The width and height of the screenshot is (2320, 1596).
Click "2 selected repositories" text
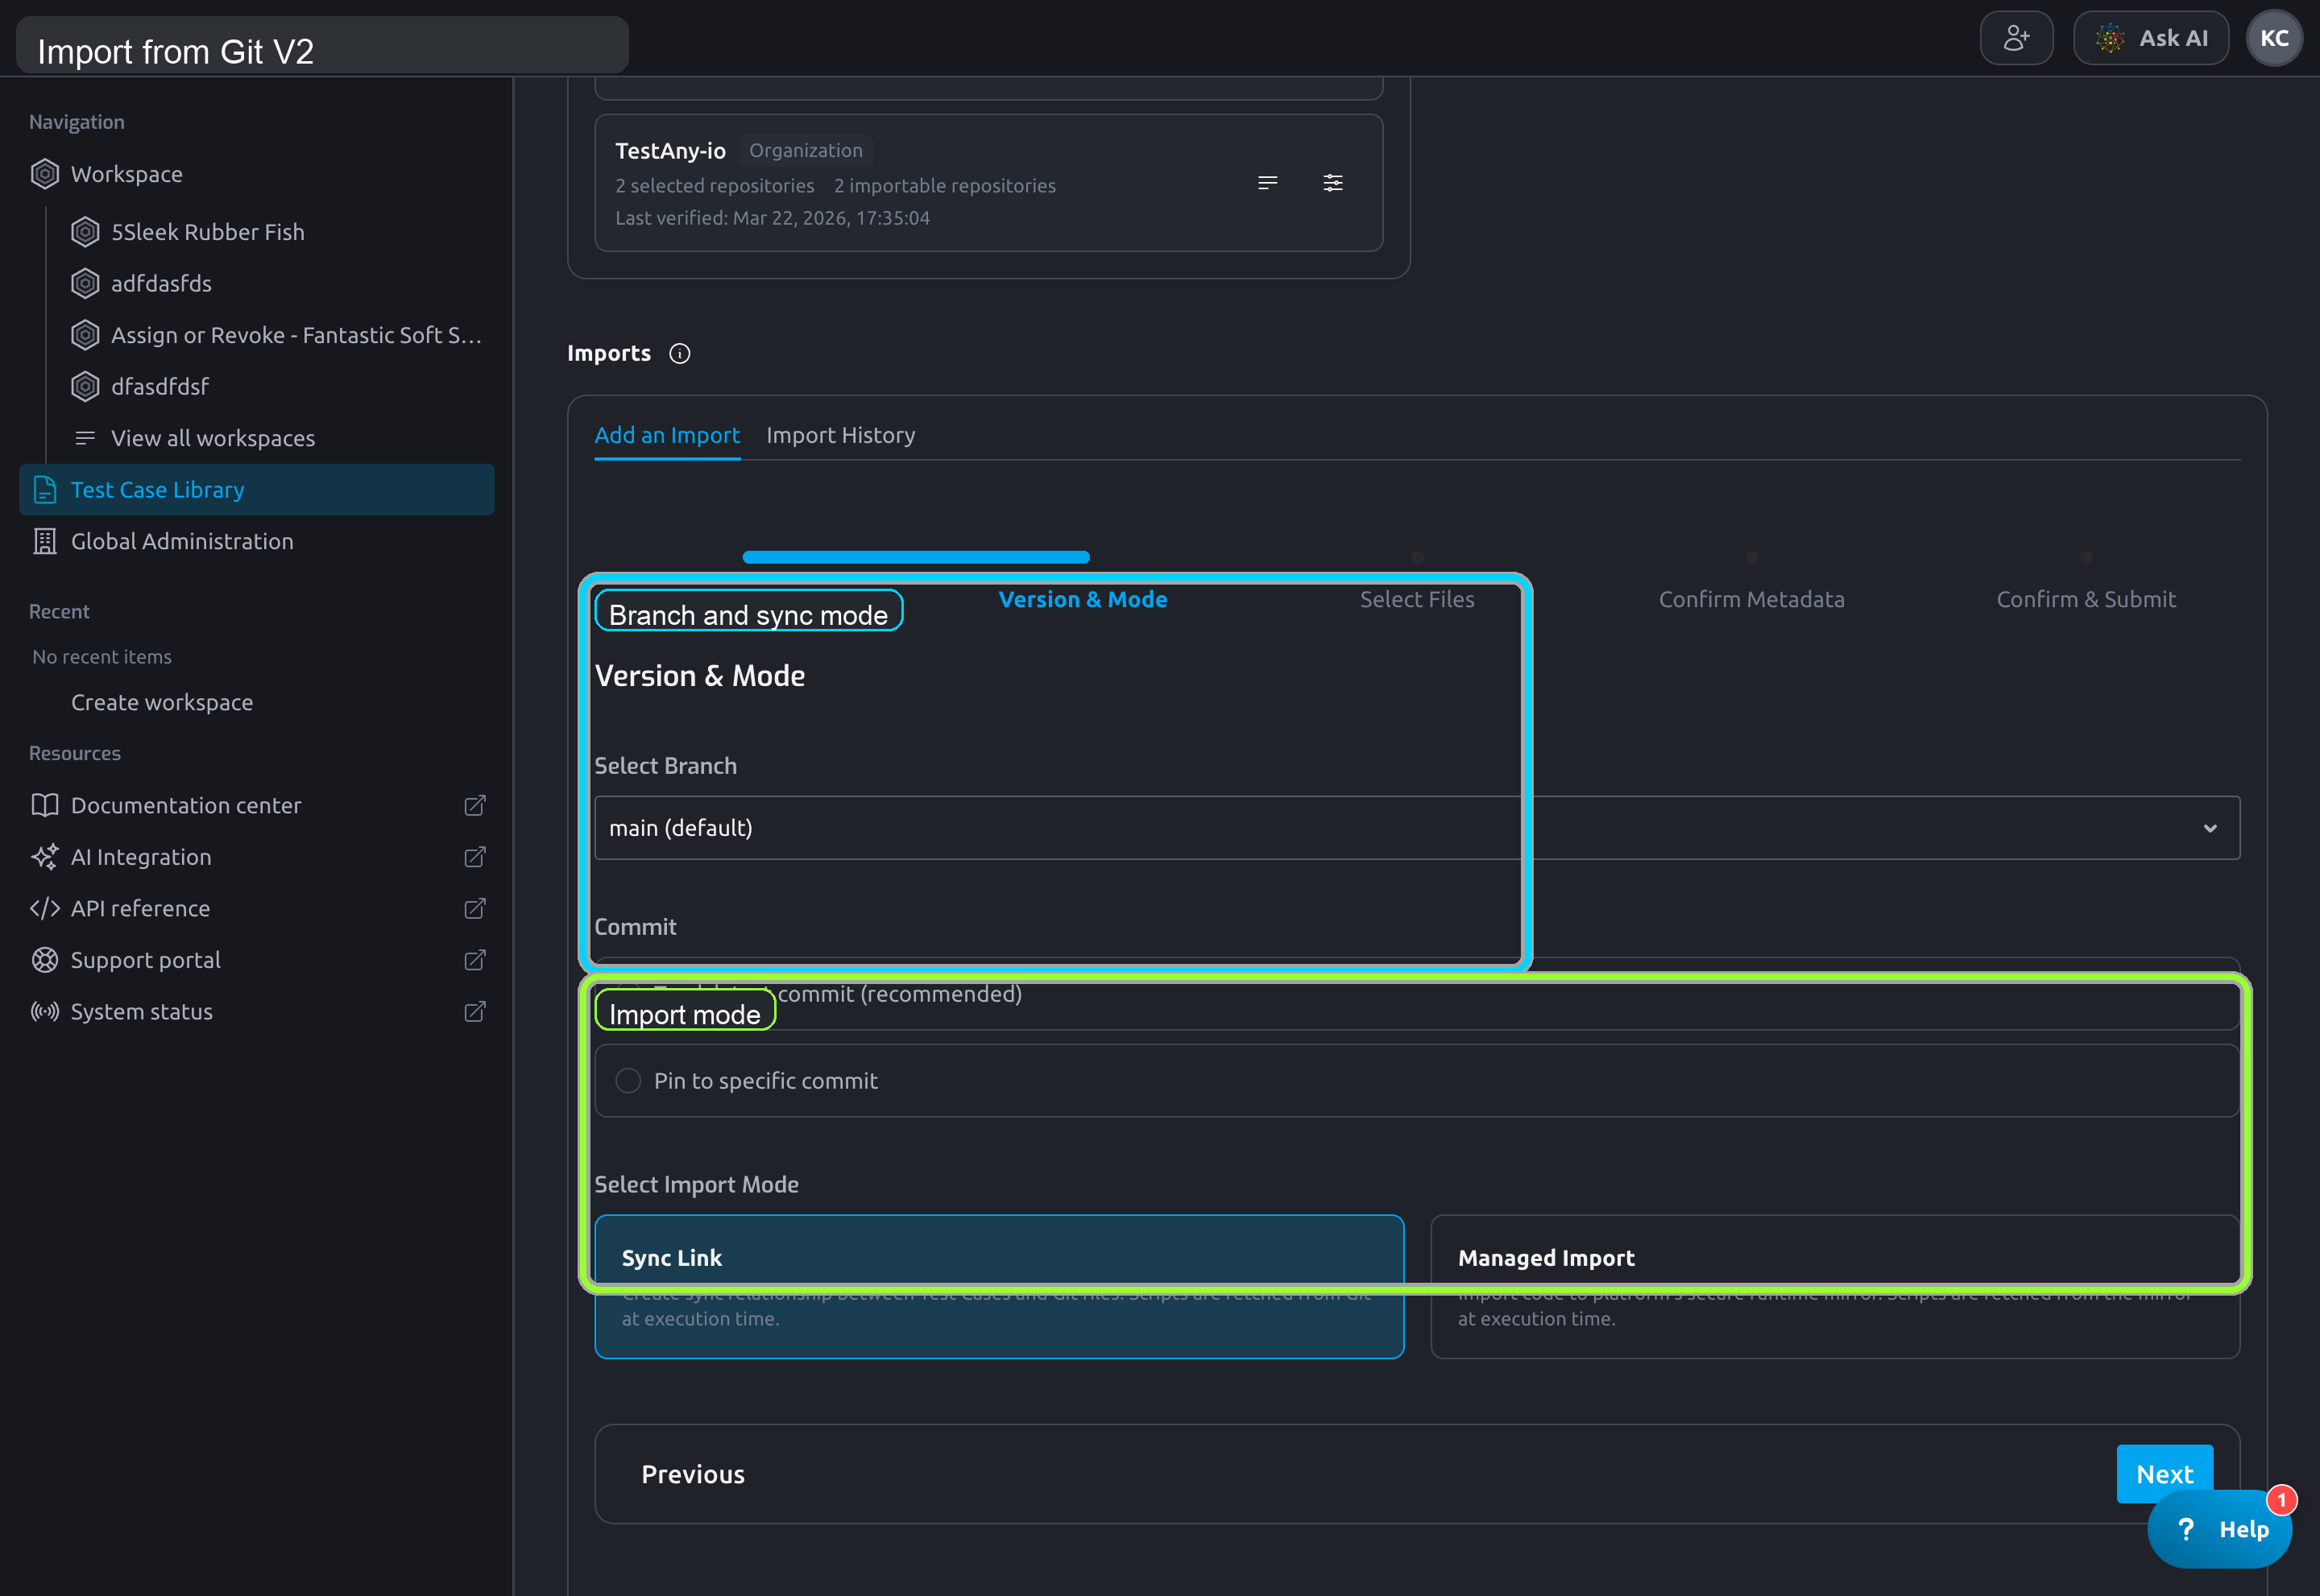715,186
